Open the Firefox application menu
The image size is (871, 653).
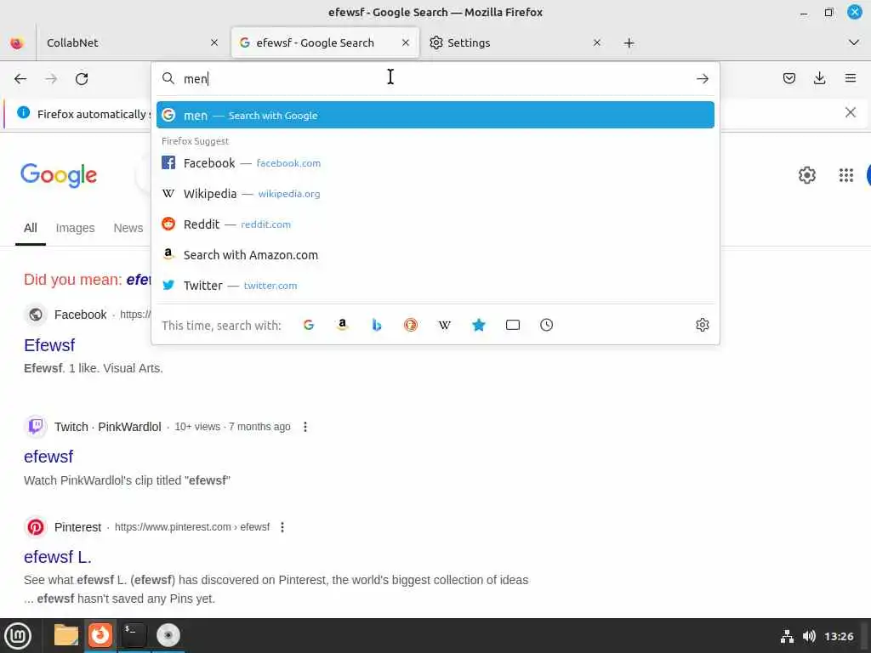click(850, 78)
